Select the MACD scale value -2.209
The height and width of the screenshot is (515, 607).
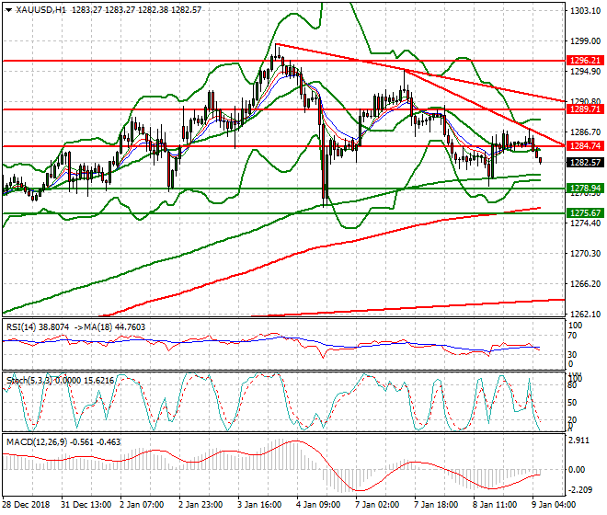581,490
